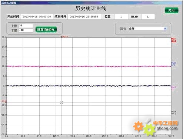Viewport: 183px width, 140px height.
Task: Click the green 关闭 close button
Action: (172, 10)
